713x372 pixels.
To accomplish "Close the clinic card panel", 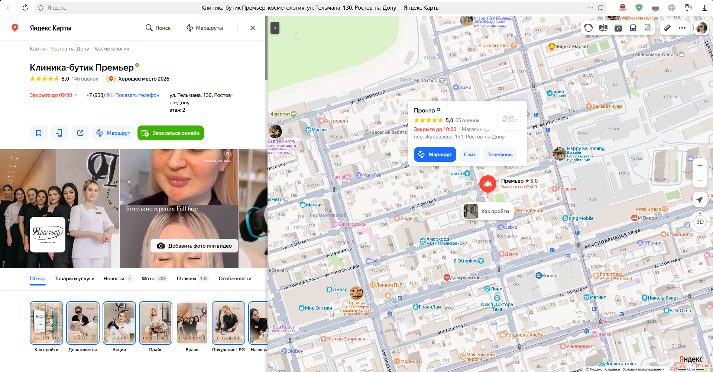I will click(x=253, y=28).
